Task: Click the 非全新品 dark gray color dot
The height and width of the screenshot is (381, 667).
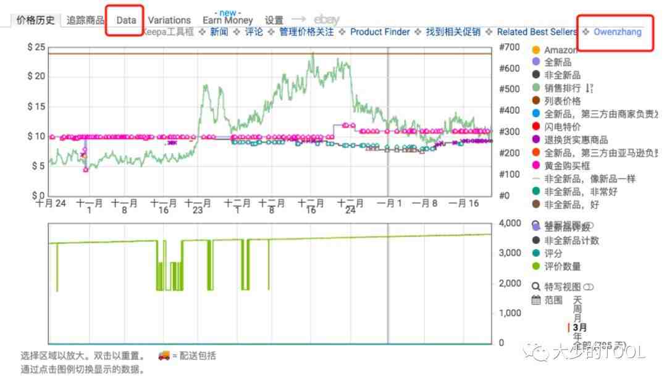Action: [x=535, y=75]
